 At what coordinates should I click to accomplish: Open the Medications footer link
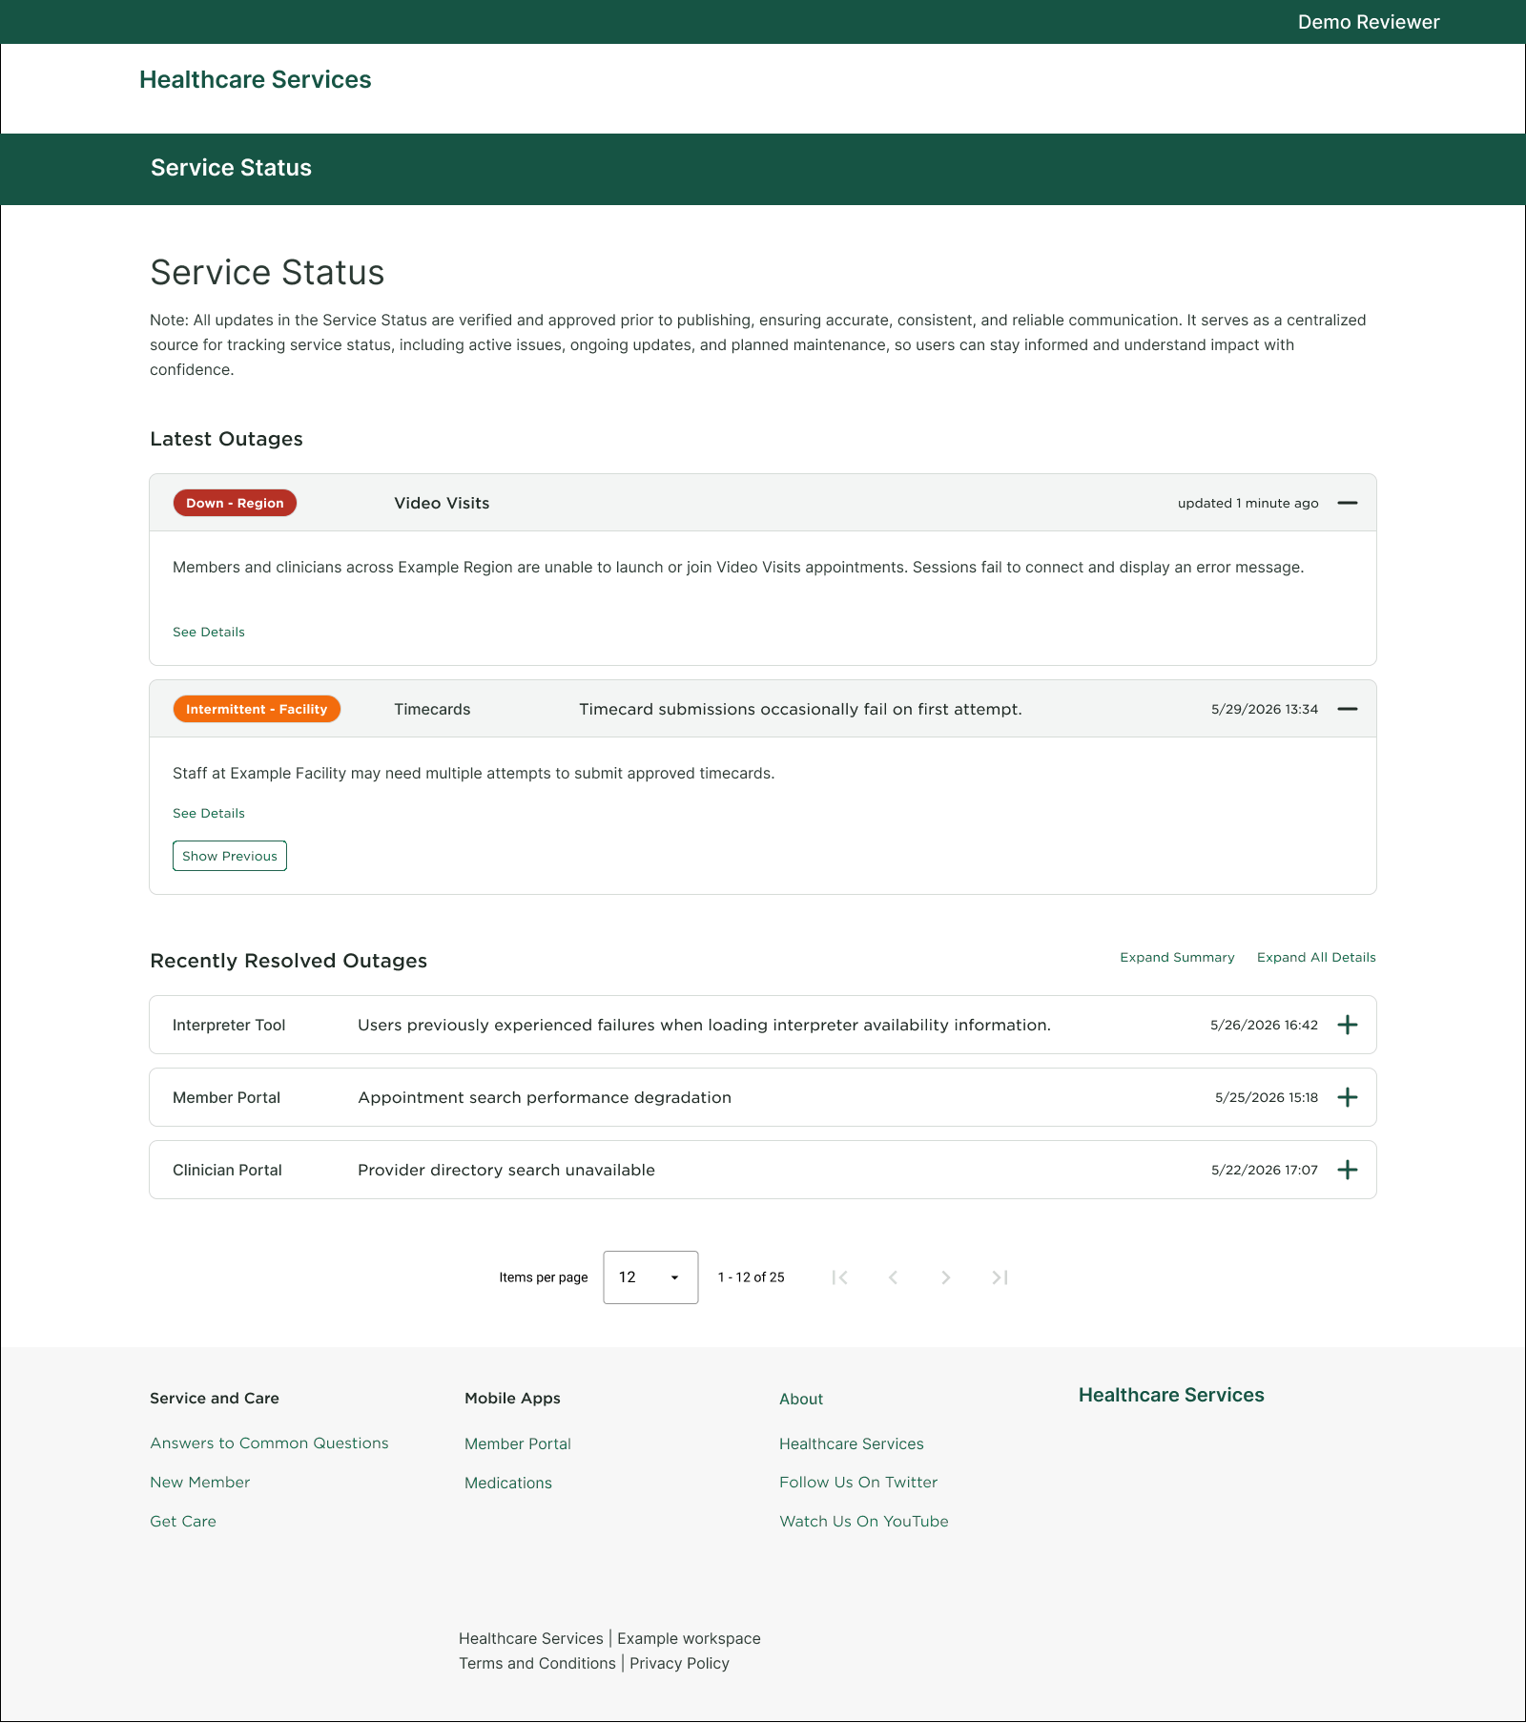(x=508, y=1483)
